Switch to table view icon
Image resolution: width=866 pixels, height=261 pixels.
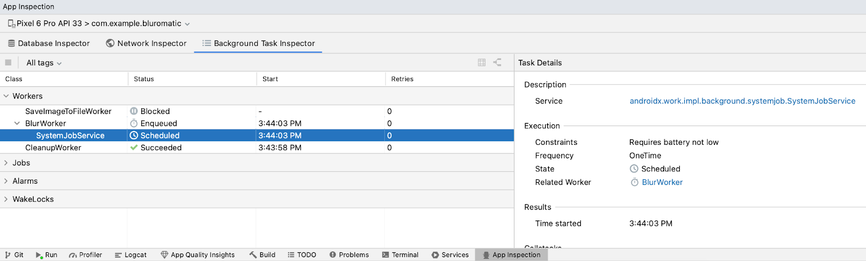click(x=482, y=63)
